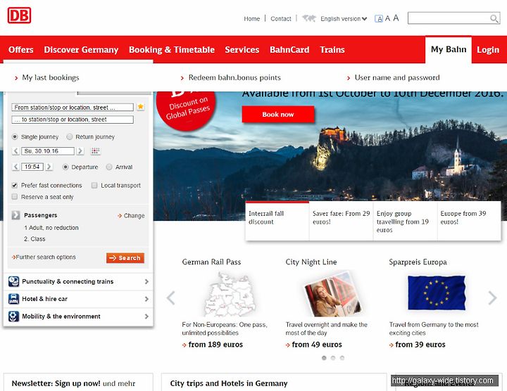Click the Hotel & hire car icon
This screenshot has width=507, height=391.
tap(13, 299)
